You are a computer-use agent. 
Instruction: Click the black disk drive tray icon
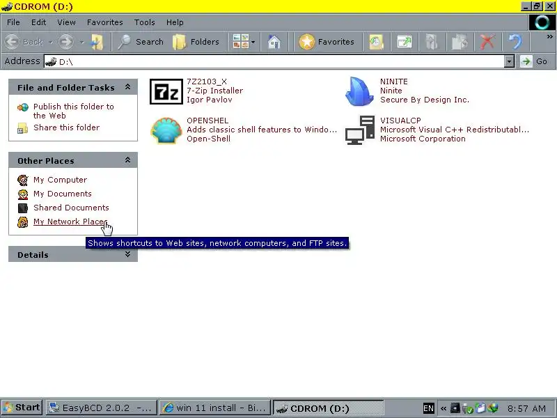(455, 408)
